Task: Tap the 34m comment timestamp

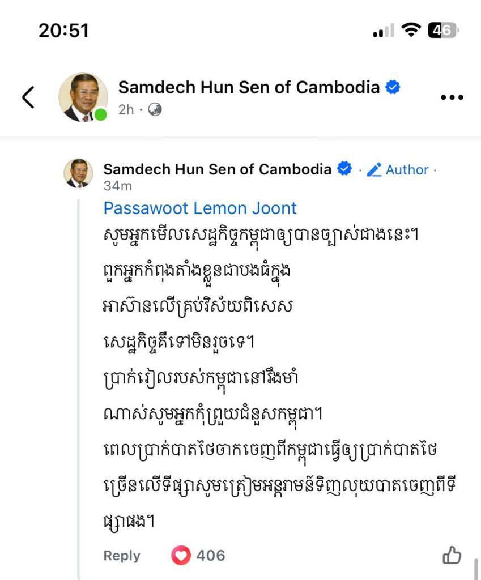Action: coord(117,186)
